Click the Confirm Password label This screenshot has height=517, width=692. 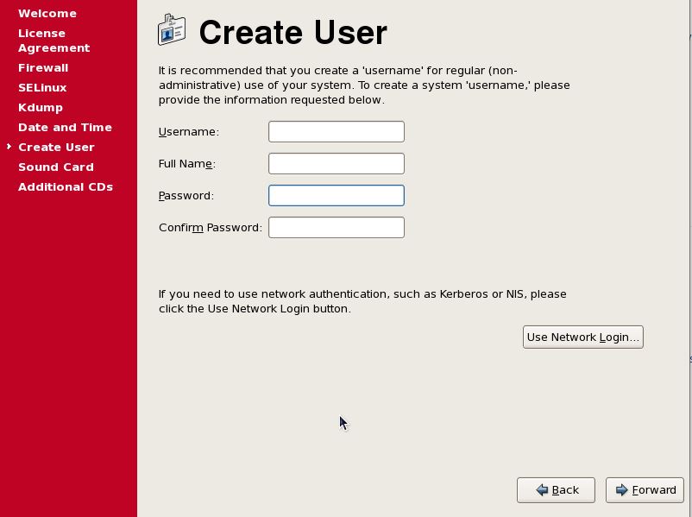211,227
